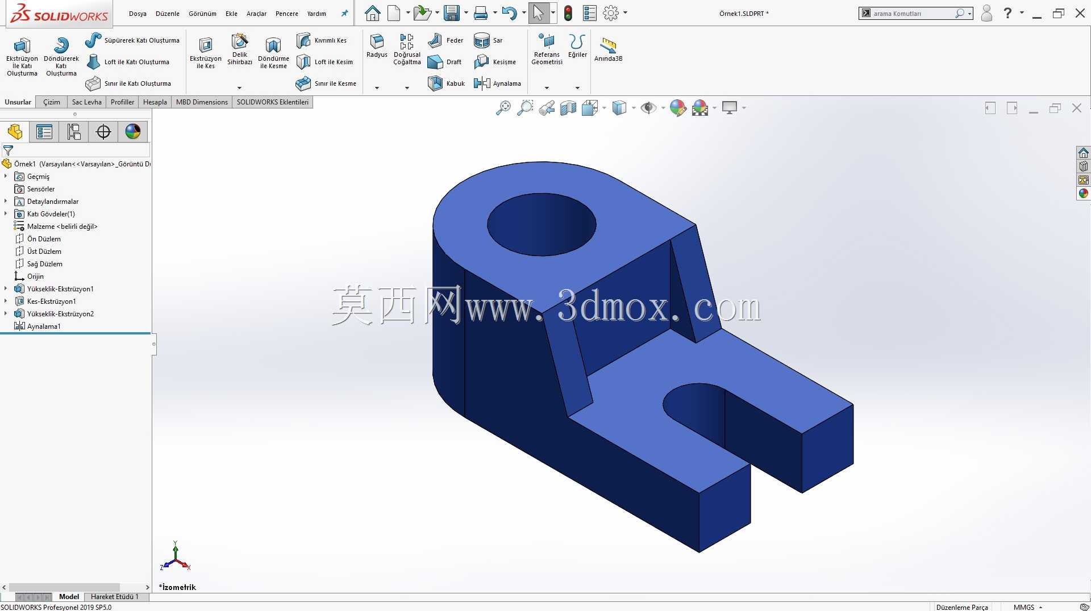The height and width of the screenshot is (611, 1091).
Task: Open the Görünüm menu
Action: (x=202, y=14)
